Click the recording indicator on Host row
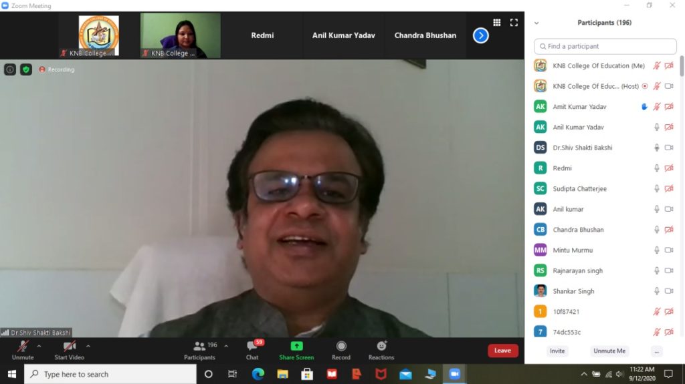The height and width of the screenshot is (384, 685). (645, 86)
